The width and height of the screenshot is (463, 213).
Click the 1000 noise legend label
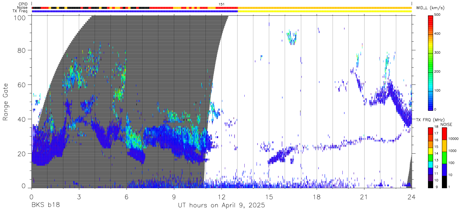pyautogui.click(x=452, y=151)
